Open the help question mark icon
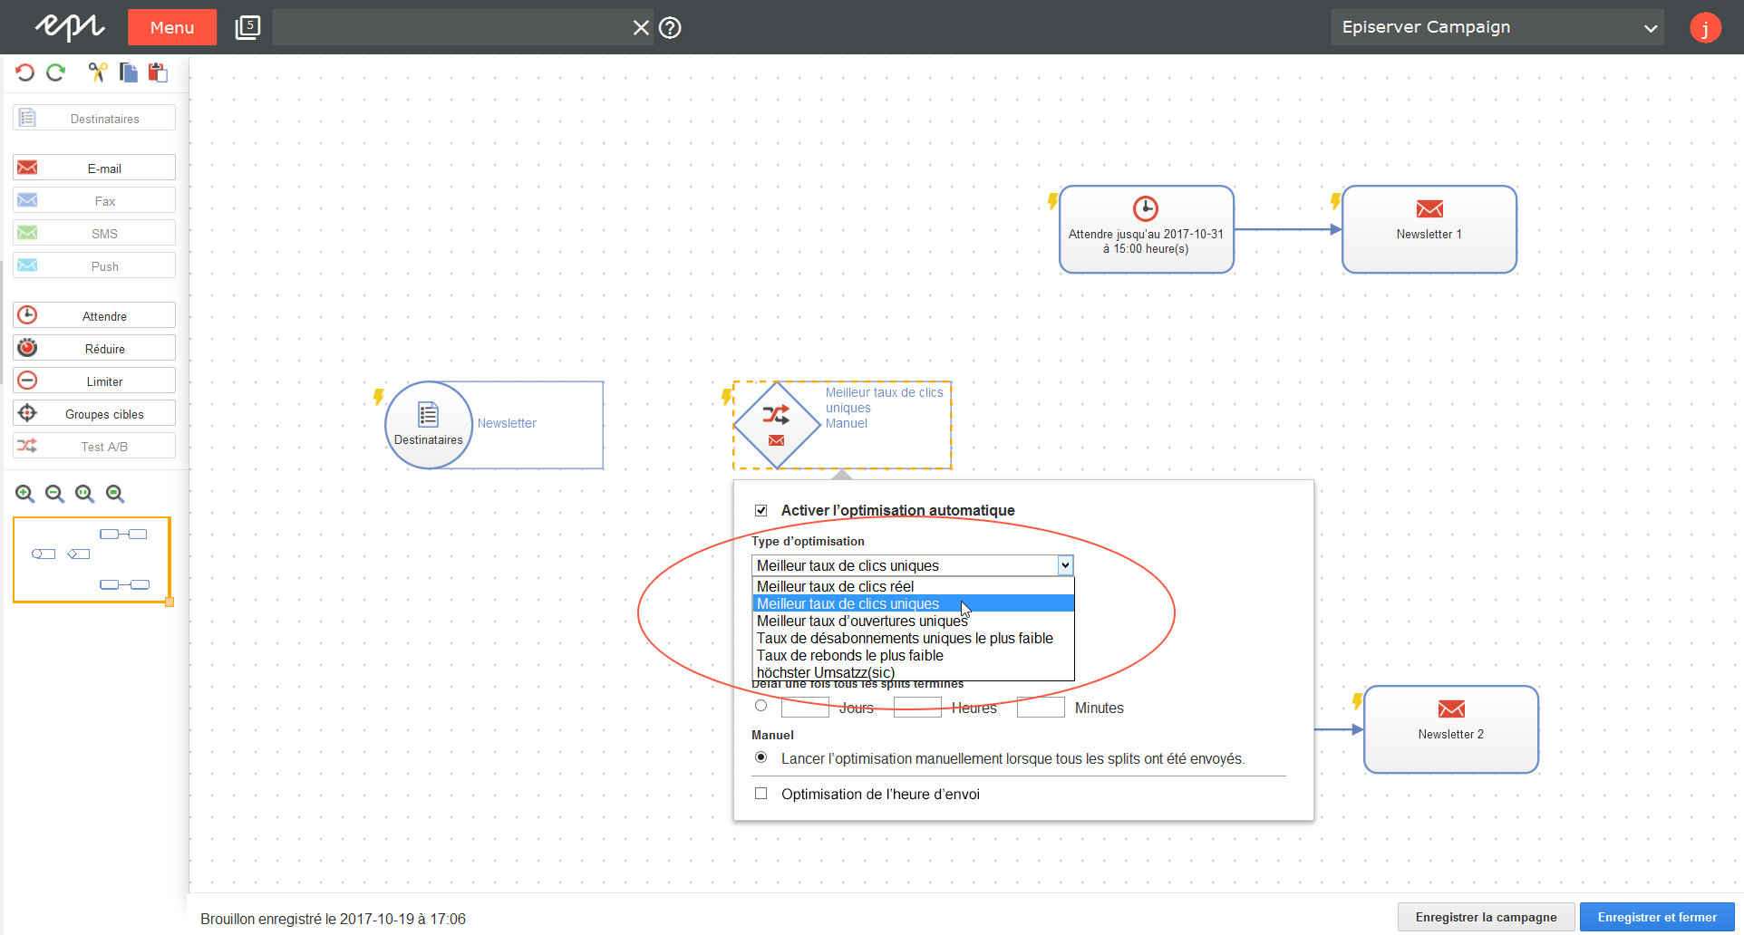Screen dimensions: 1744x935 [x=670, y=28]
